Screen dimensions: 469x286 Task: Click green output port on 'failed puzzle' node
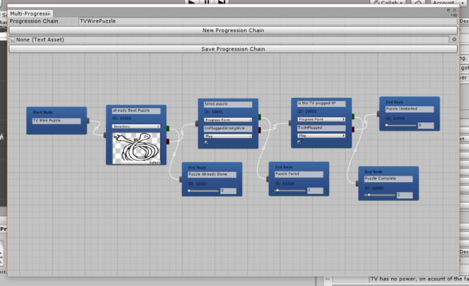(x=260, y=116)
